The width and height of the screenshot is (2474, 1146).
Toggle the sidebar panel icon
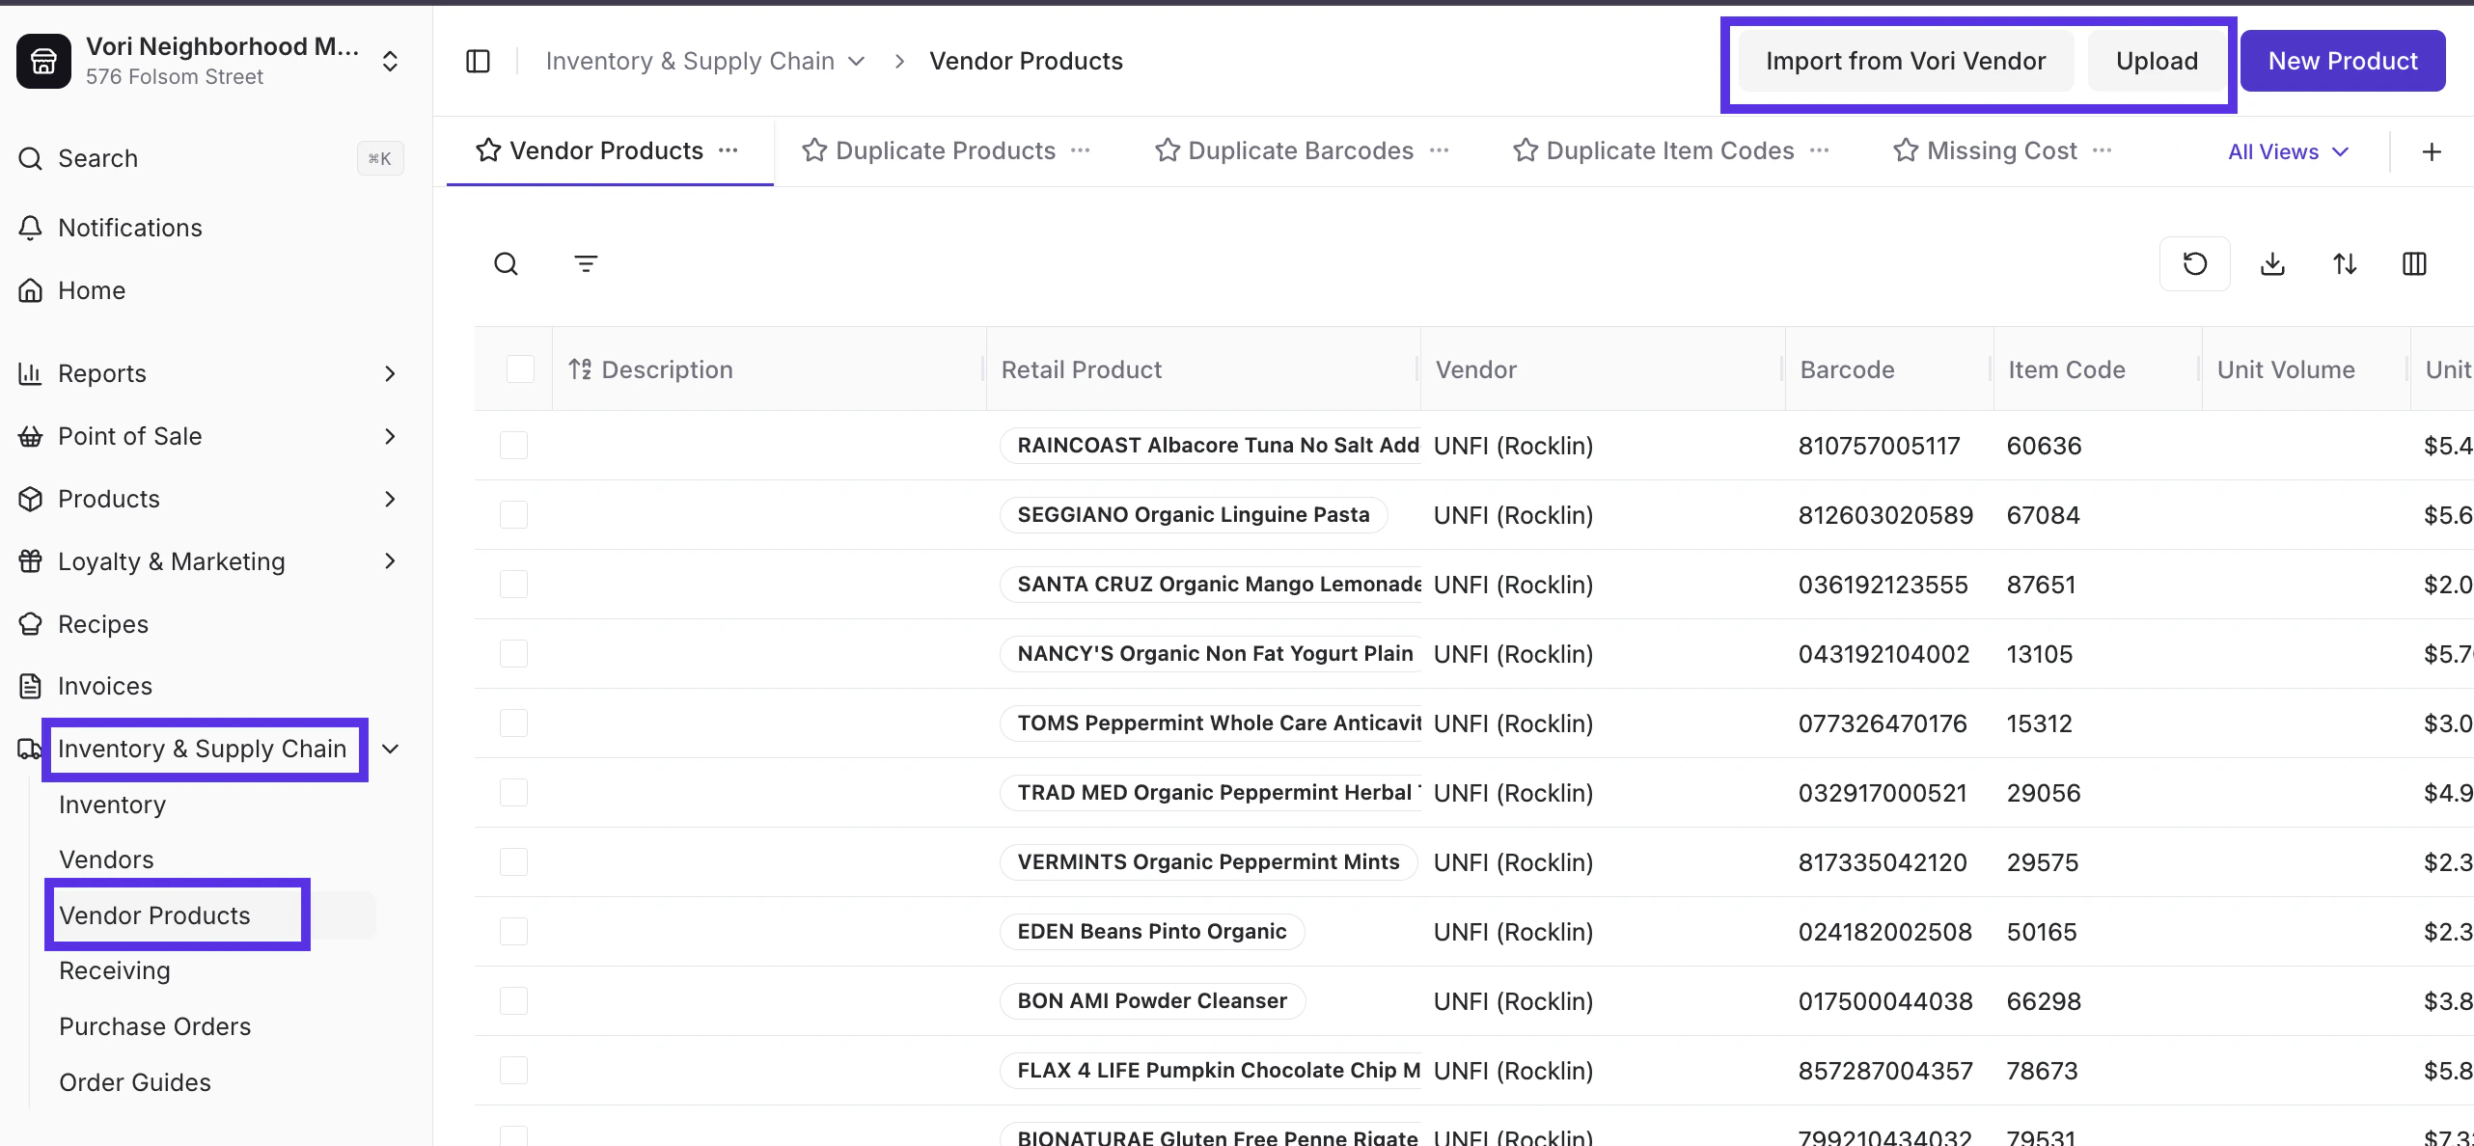click(478, 62)
